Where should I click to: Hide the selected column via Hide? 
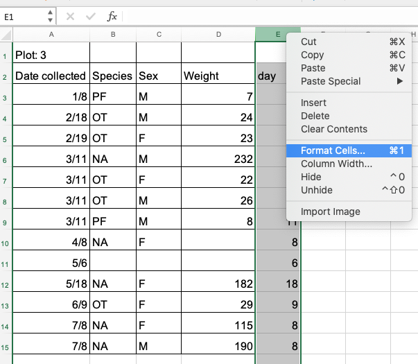pyautogui.click(x=311, y=177)
